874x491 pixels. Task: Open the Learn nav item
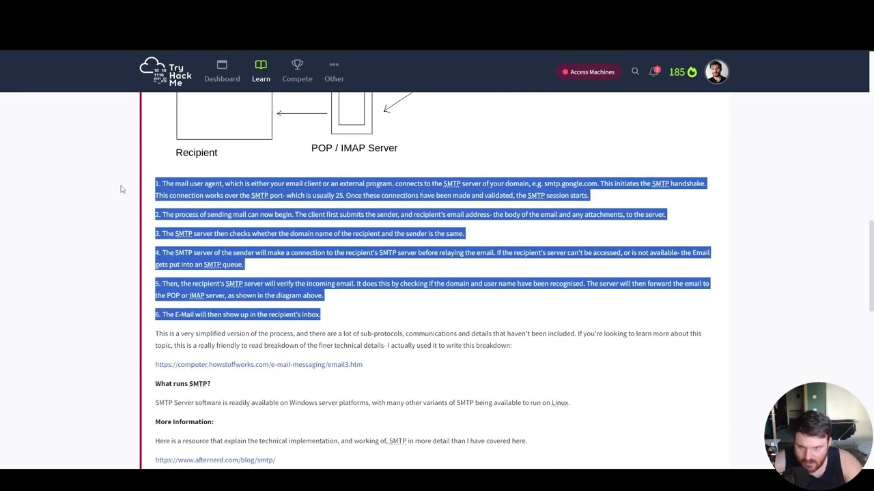(261, 72)
